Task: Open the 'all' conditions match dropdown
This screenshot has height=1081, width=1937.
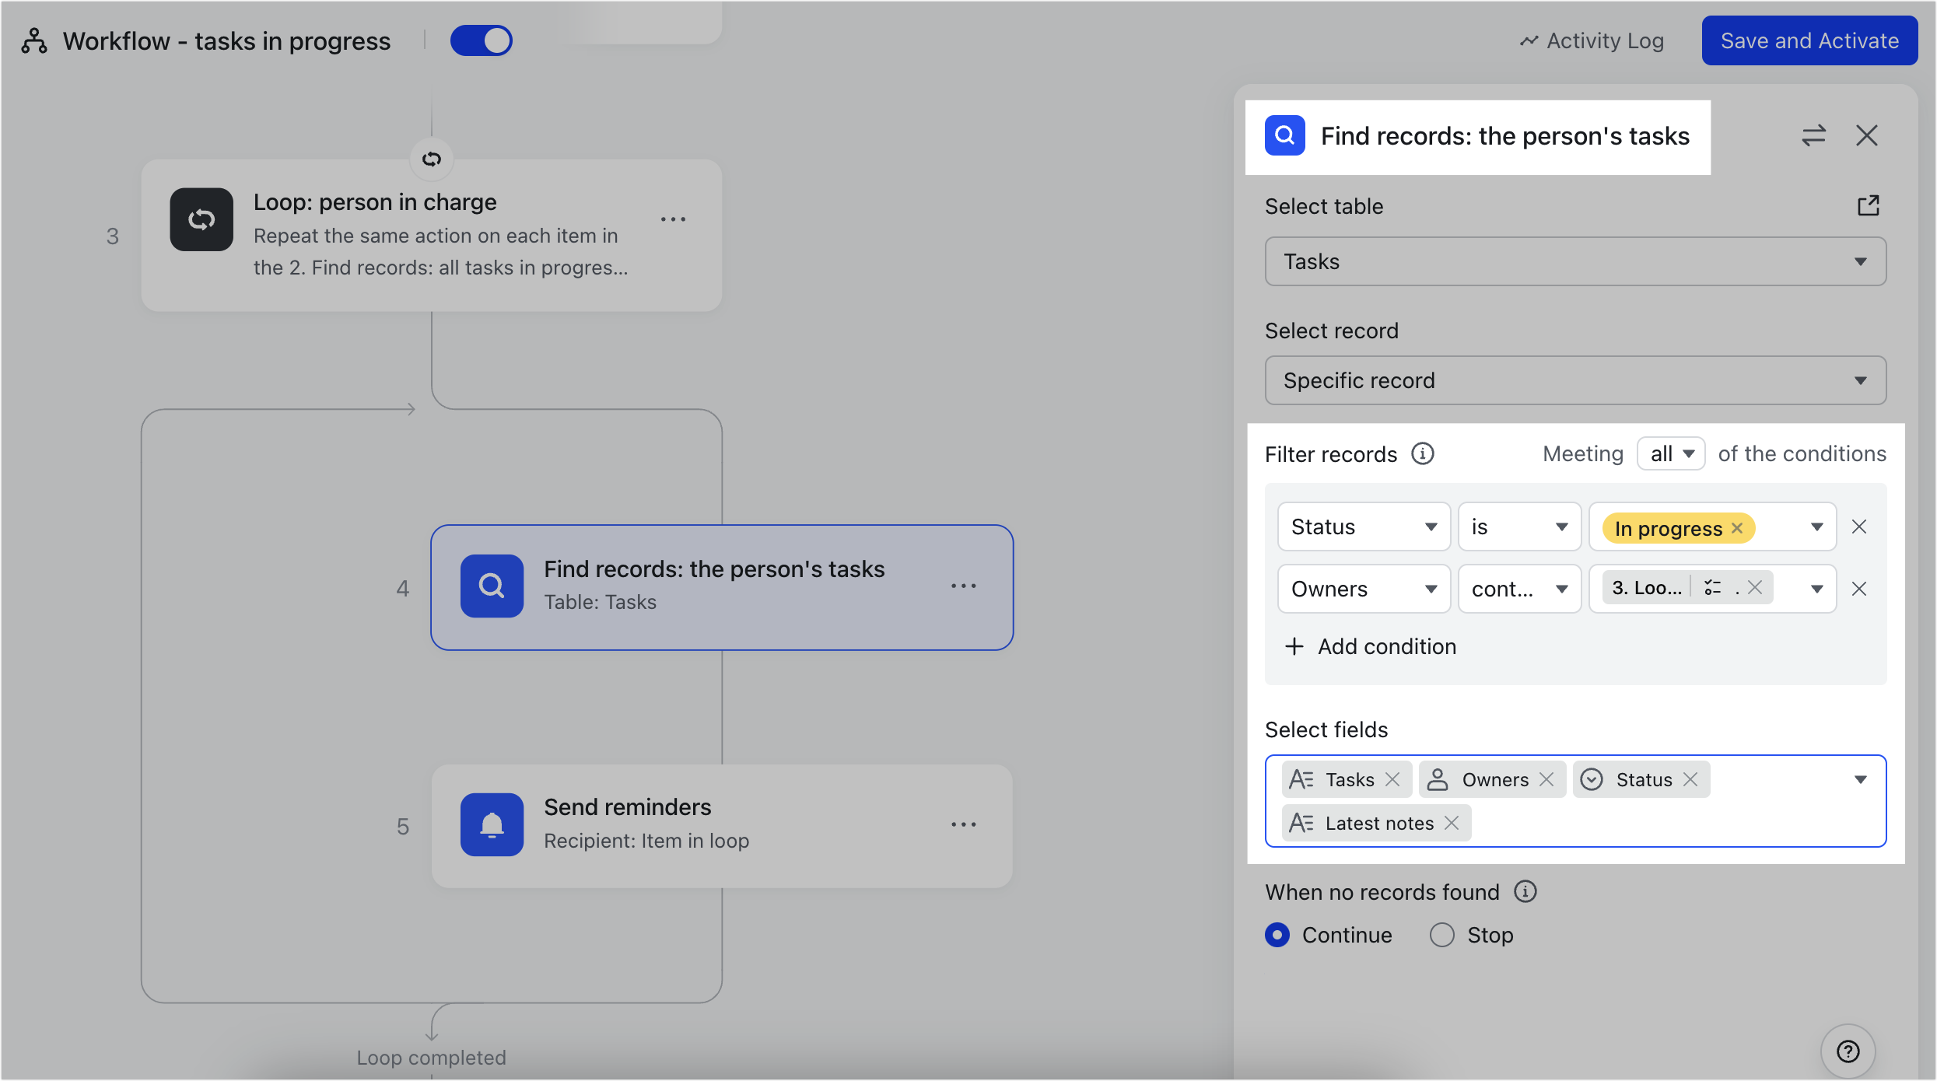Action: click(x=1671, y=453)
